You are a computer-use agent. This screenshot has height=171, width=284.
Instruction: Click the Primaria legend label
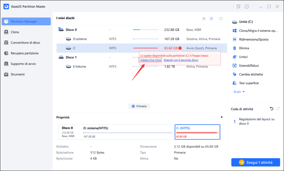(139, 106)
